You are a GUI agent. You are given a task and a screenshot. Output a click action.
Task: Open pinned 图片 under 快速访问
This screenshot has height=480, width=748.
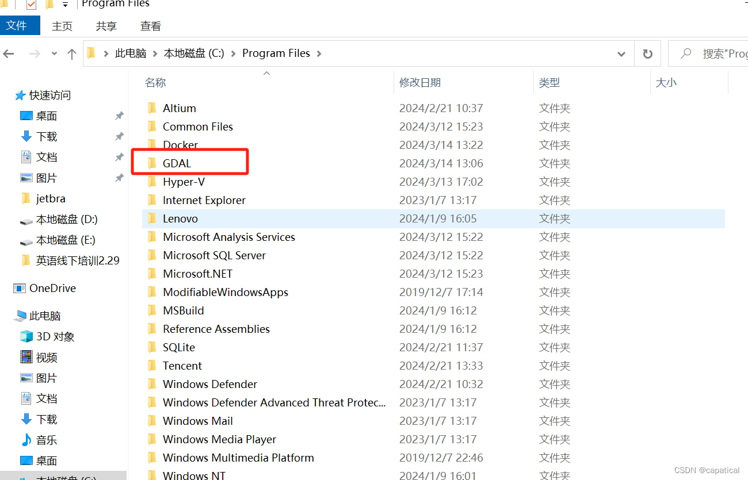pyautogui.click(x=47, y=178)
